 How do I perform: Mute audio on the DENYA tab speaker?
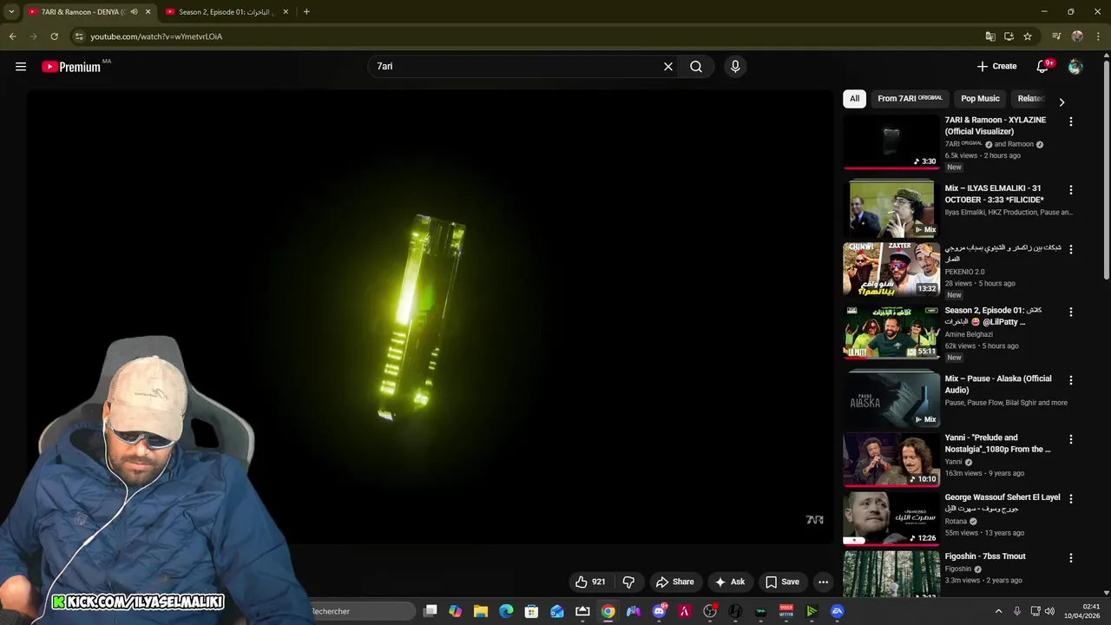[134, 12]
